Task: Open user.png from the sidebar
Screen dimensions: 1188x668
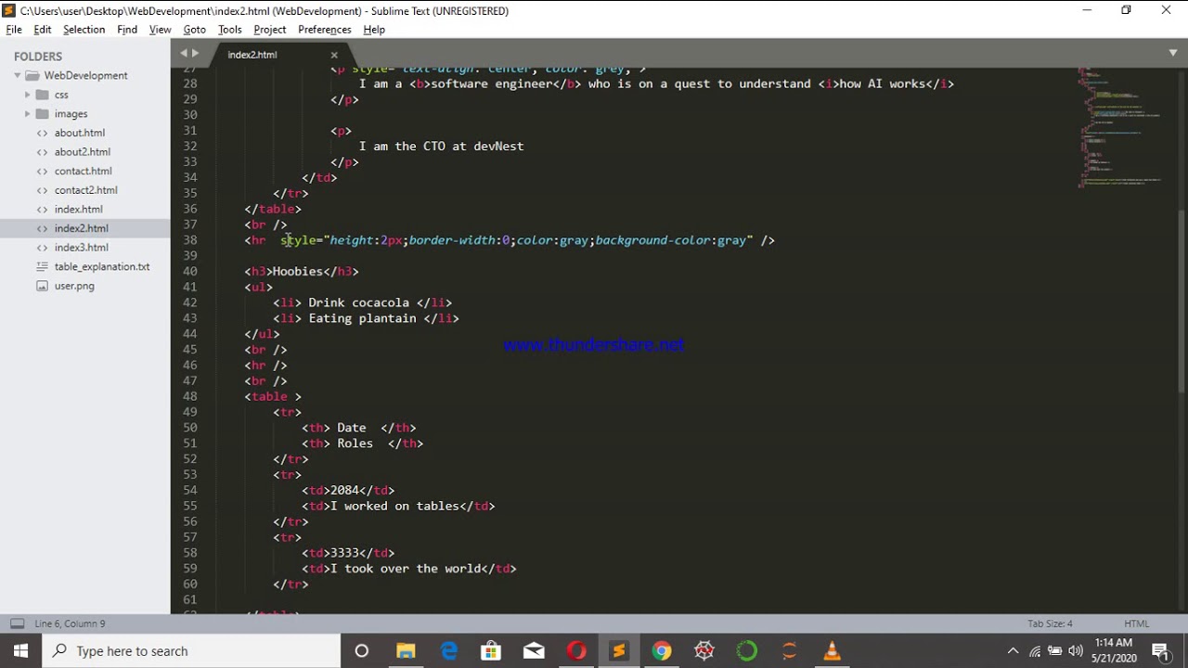Action: [x=74, y=286]
